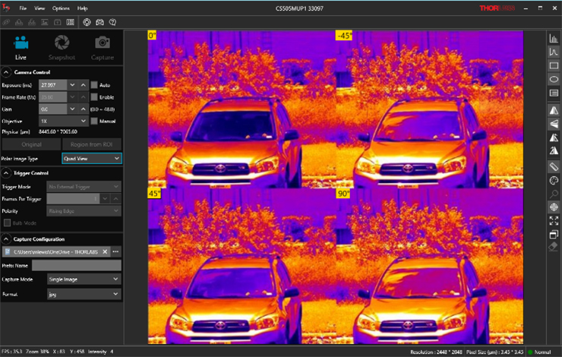Viewport: 562px width, 357px height.
Task: Click the 0° polarization quadrant image
Action: pos(242,109)
